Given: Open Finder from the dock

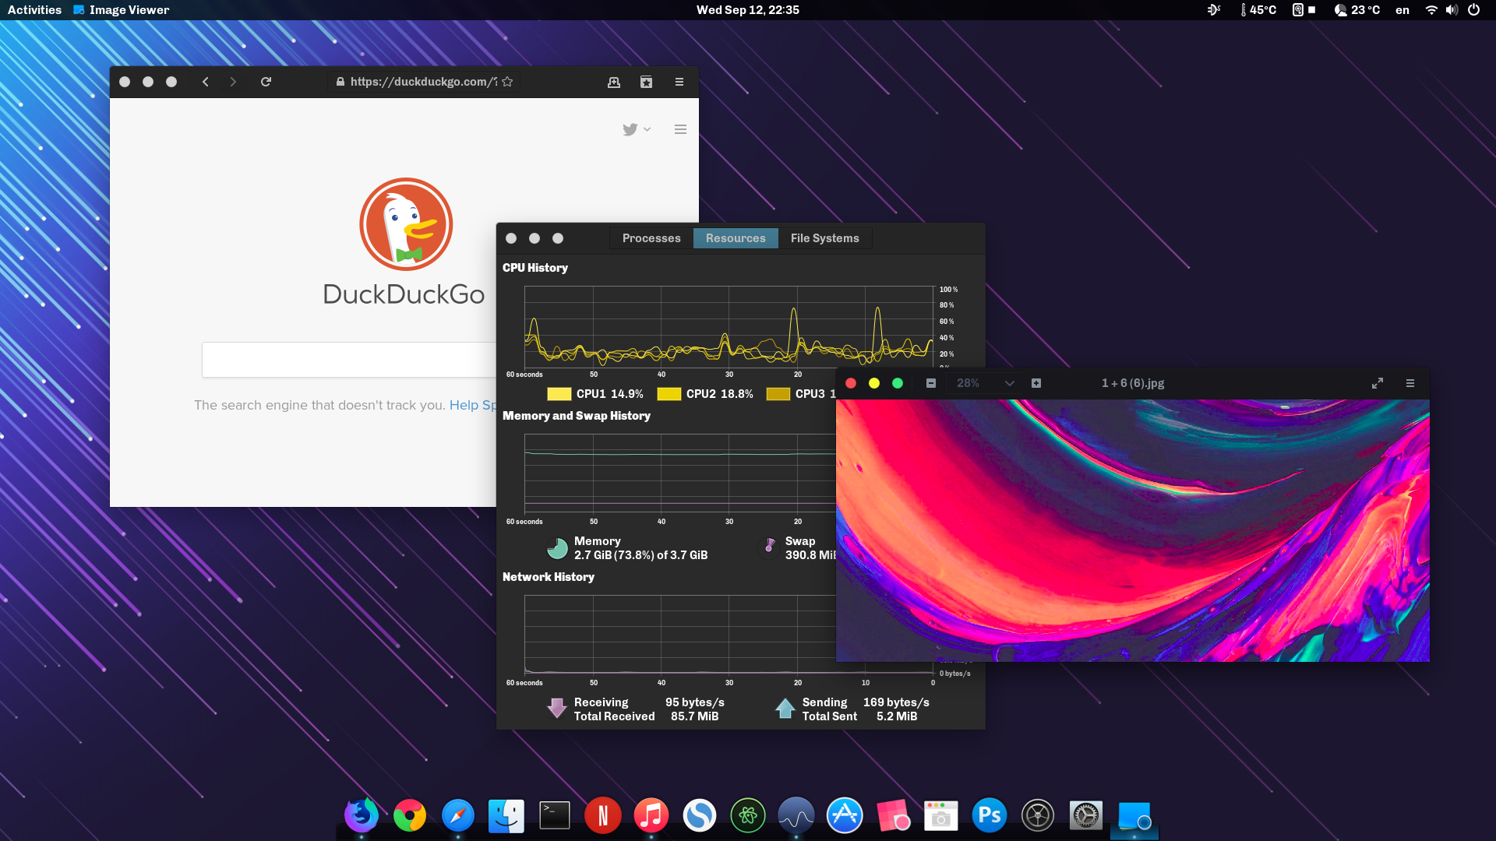Looking at the screenshot, I should (506, 815).
